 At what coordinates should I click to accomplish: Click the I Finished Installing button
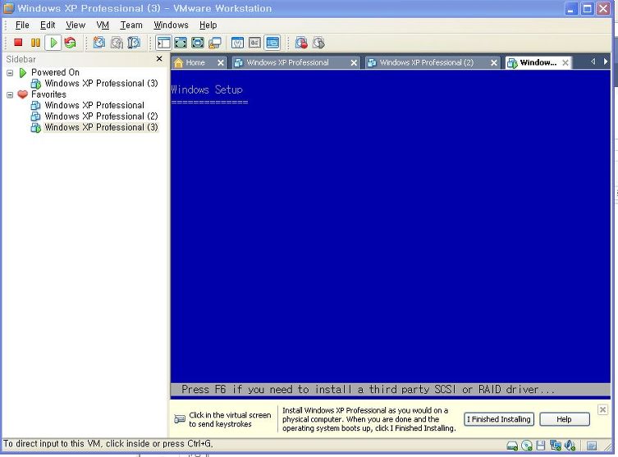tap(499, 419)
